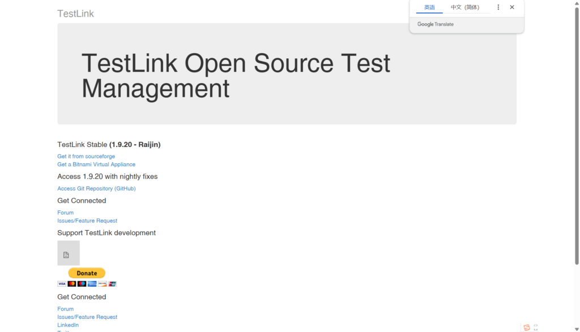Open Access Git Repository (GitHub) link

click(x=96, y=188)
